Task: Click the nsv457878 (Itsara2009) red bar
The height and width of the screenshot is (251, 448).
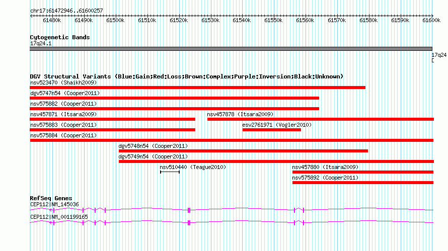Action: 321,119
